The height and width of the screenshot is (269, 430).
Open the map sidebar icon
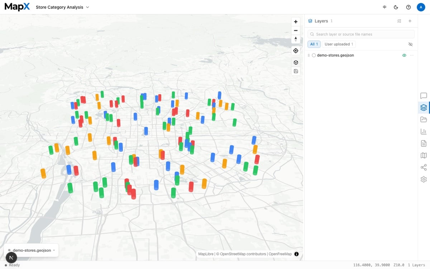pyautogui.click(x=424, y=155)
